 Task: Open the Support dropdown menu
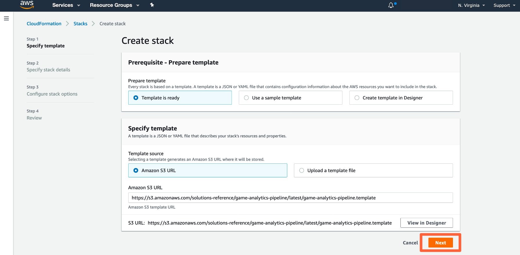pos(504,5)
